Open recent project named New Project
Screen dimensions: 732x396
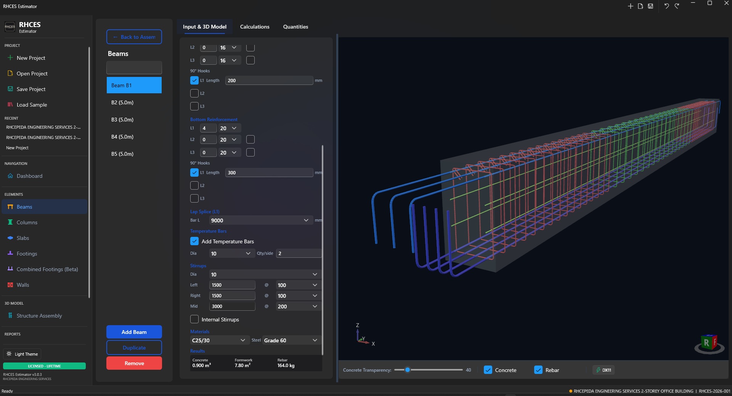[17, 148]
